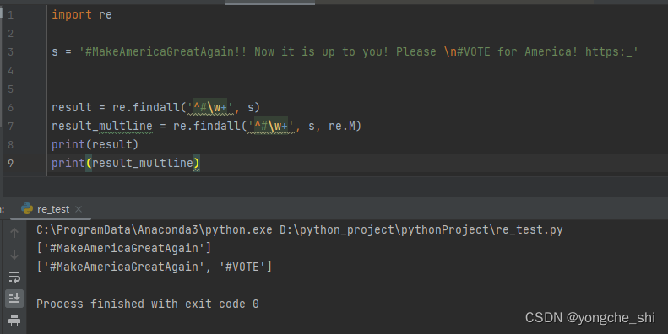Click the regex pattern '^#\w+' on line 6

tap(210, 108)
